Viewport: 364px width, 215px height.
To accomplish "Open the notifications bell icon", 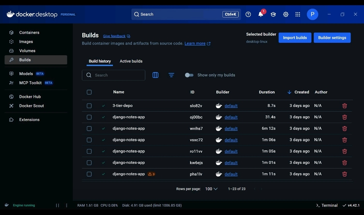I will click(261, 14).
